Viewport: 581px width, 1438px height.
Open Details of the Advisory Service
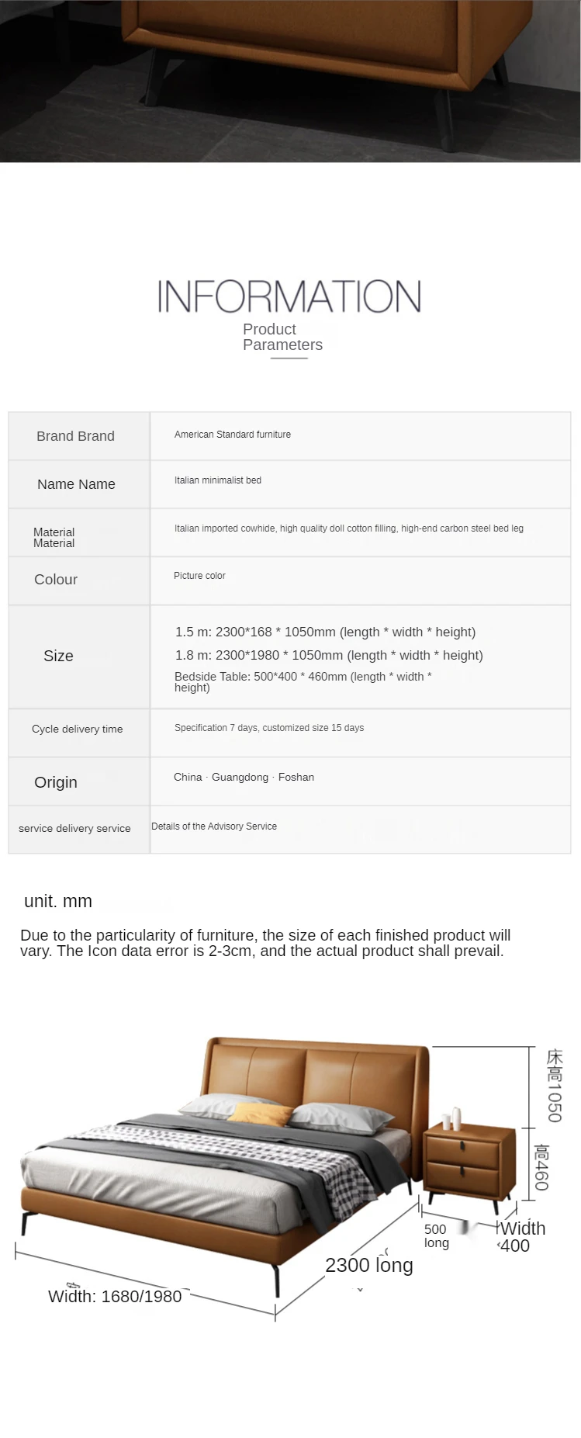tap(214, 826)
